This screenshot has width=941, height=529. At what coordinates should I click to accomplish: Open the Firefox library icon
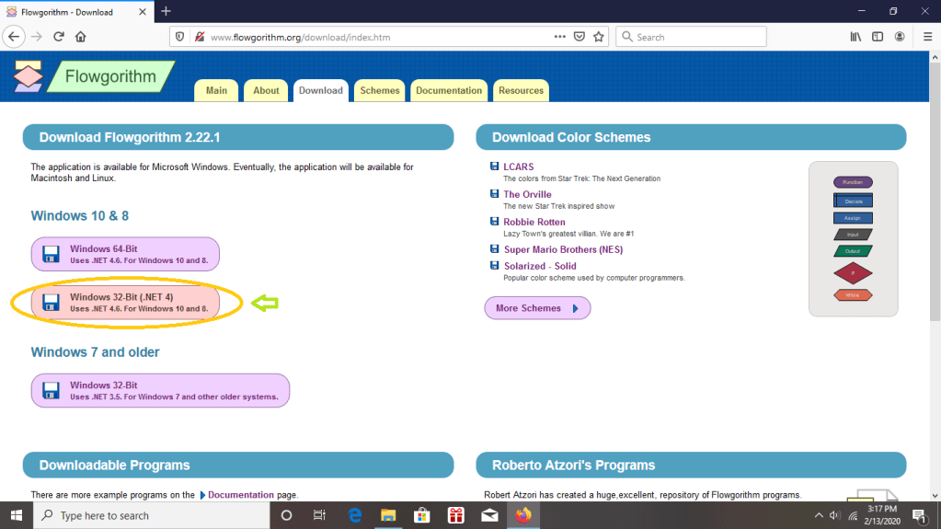pos(855,37)
